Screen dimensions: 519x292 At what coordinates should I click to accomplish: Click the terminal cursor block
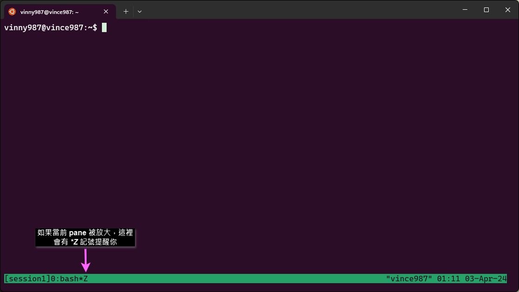click(x=104, y=27)
